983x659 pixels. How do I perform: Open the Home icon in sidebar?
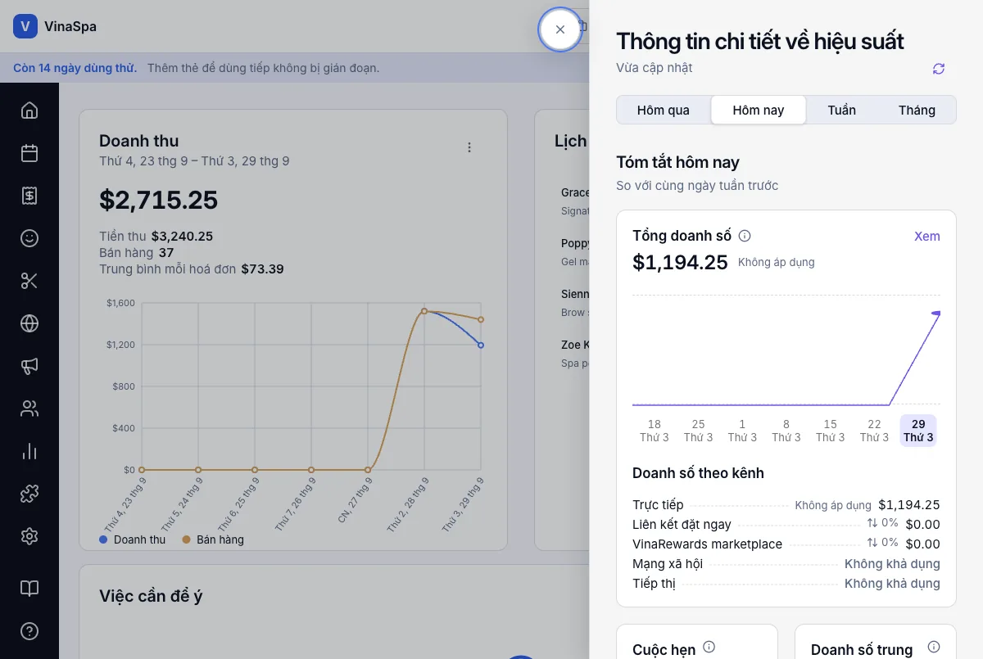click(x=29, y=111)
